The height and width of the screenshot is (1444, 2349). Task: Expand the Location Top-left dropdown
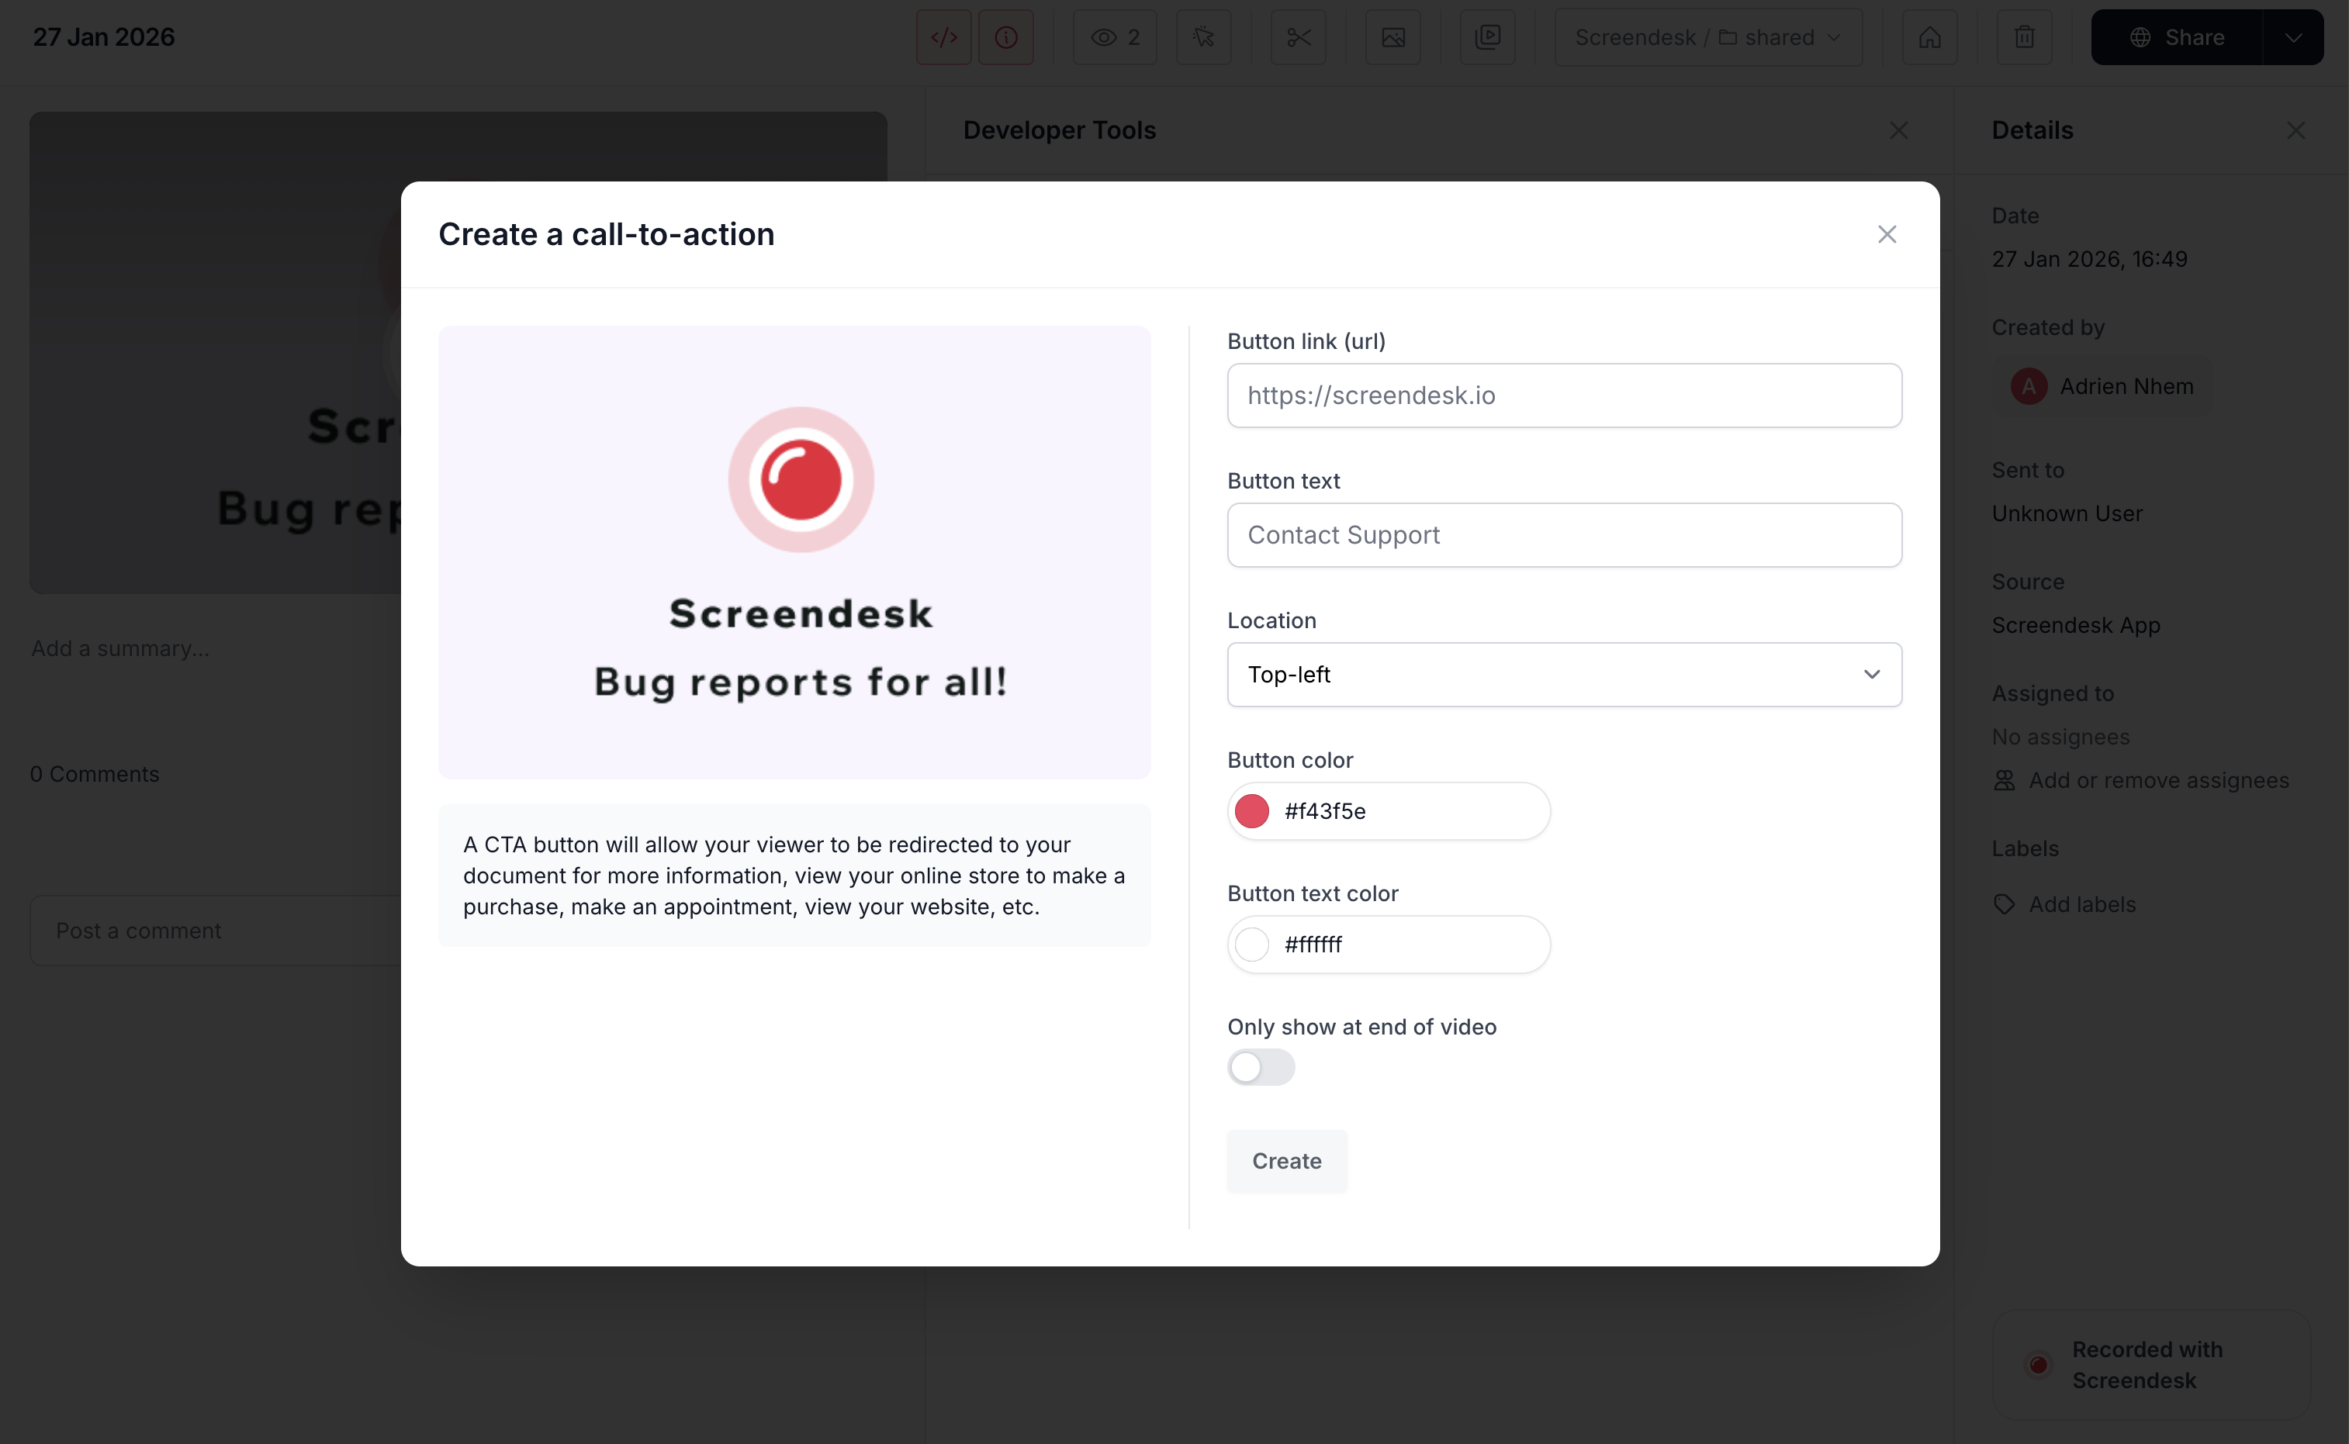click(x=1564, y=674)
